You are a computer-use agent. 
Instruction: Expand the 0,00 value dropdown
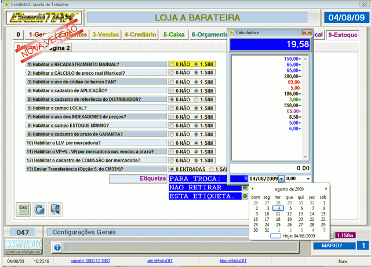tap(307, 179)
